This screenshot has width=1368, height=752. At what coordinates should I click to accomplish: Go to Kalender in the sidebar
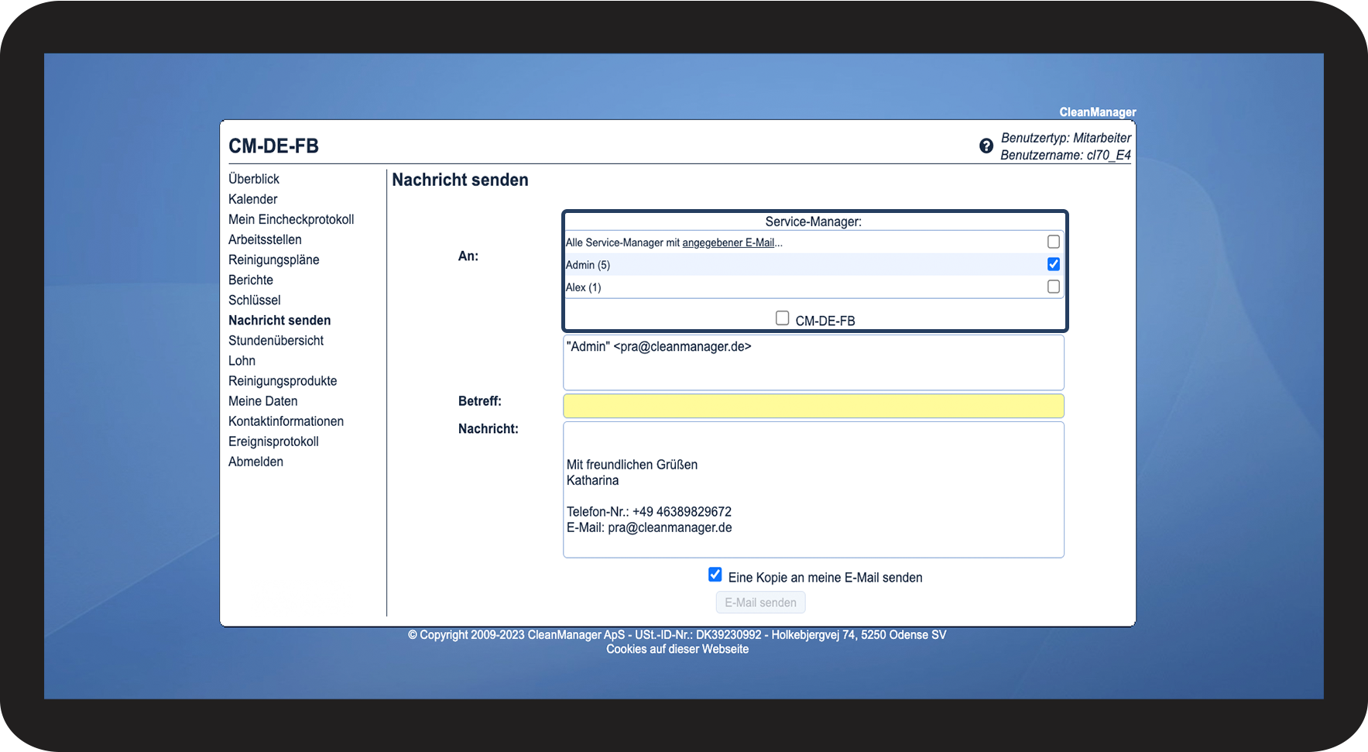(252, 199)
